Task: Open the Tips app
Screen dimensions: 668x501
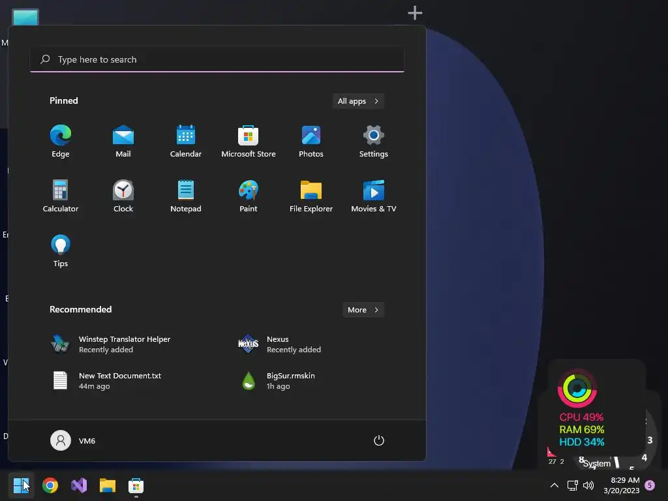Action: (61, 251)
